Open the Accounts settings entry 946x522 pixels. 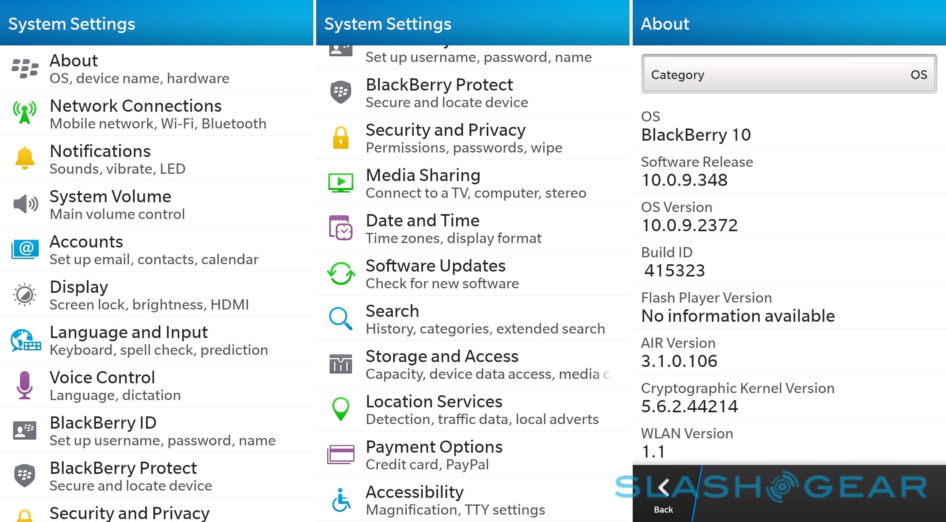coord(155,250)
